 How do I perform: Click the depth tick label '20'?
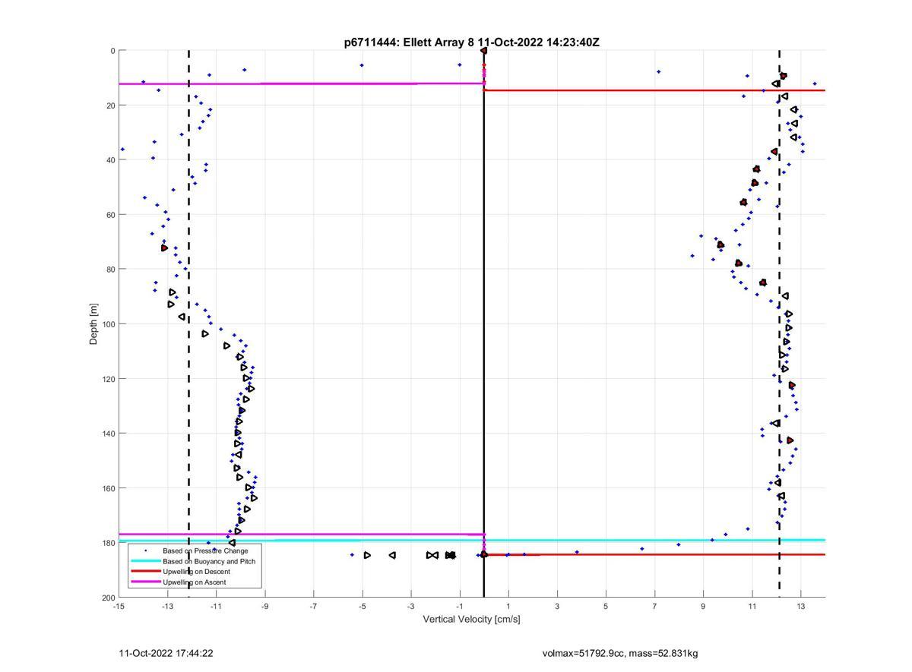(110, 106)
